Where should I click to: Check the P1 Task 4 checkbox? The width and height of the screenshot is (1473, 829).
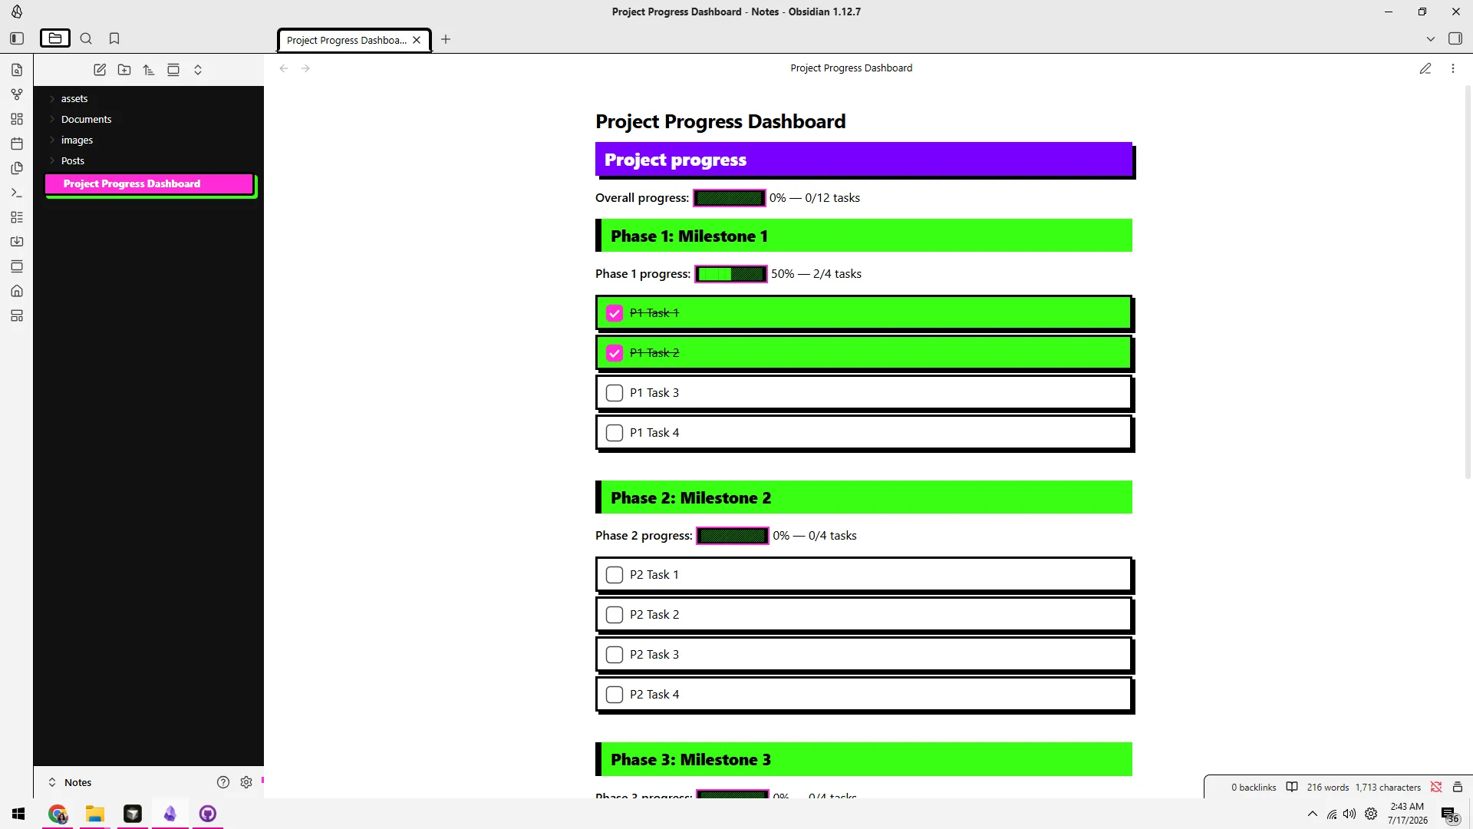(x=615, y=433)
